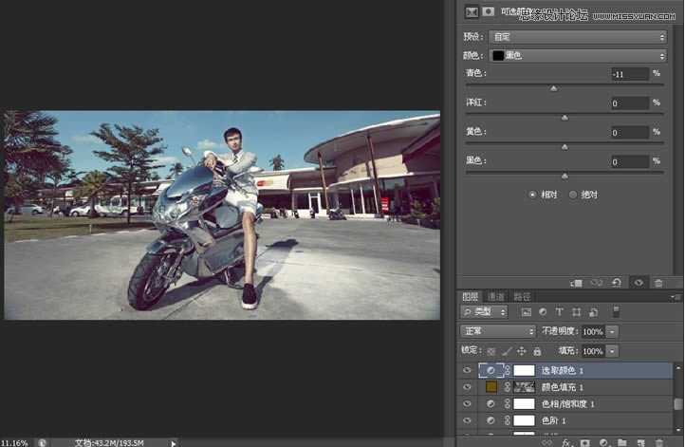This screenshot has height=447, width=685.
Task: Click mask link chain icon on 颜色填充 1
Action: coord(508,387)
